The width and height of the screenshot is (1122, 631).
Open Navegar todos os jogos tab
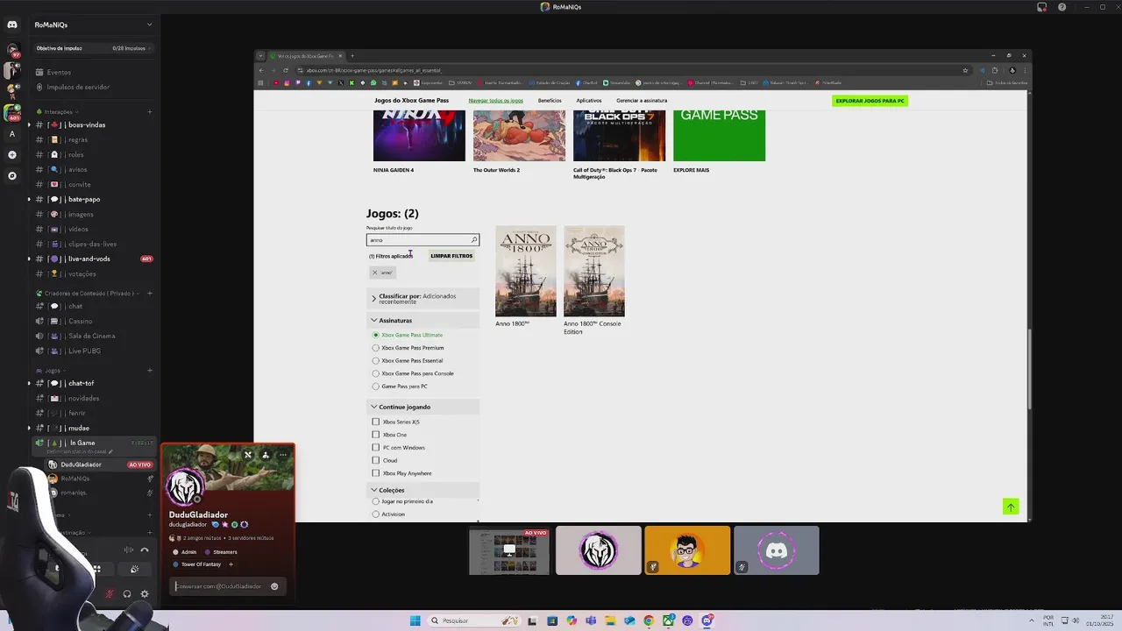495,101
